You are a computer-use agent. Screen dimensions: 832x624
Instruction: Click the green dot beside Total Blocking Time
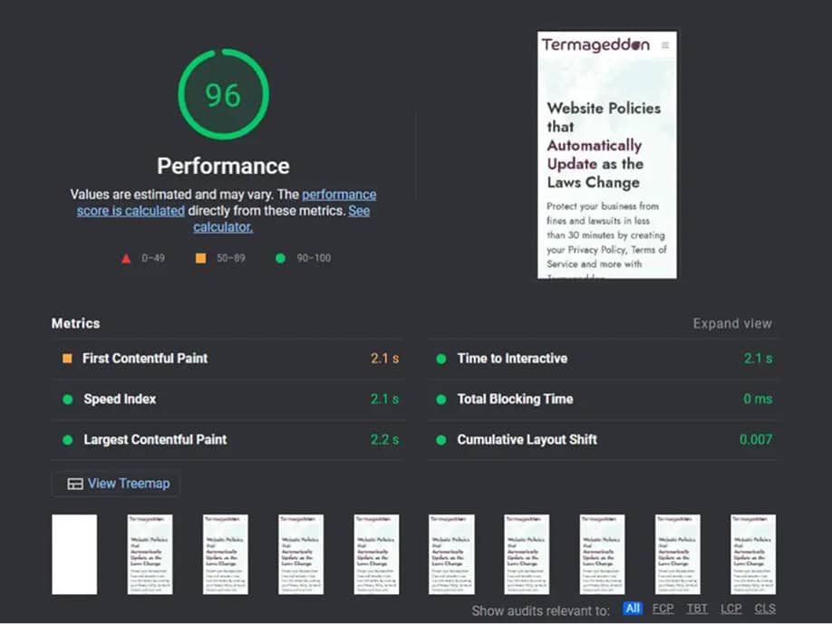click(x=441, y=399)
